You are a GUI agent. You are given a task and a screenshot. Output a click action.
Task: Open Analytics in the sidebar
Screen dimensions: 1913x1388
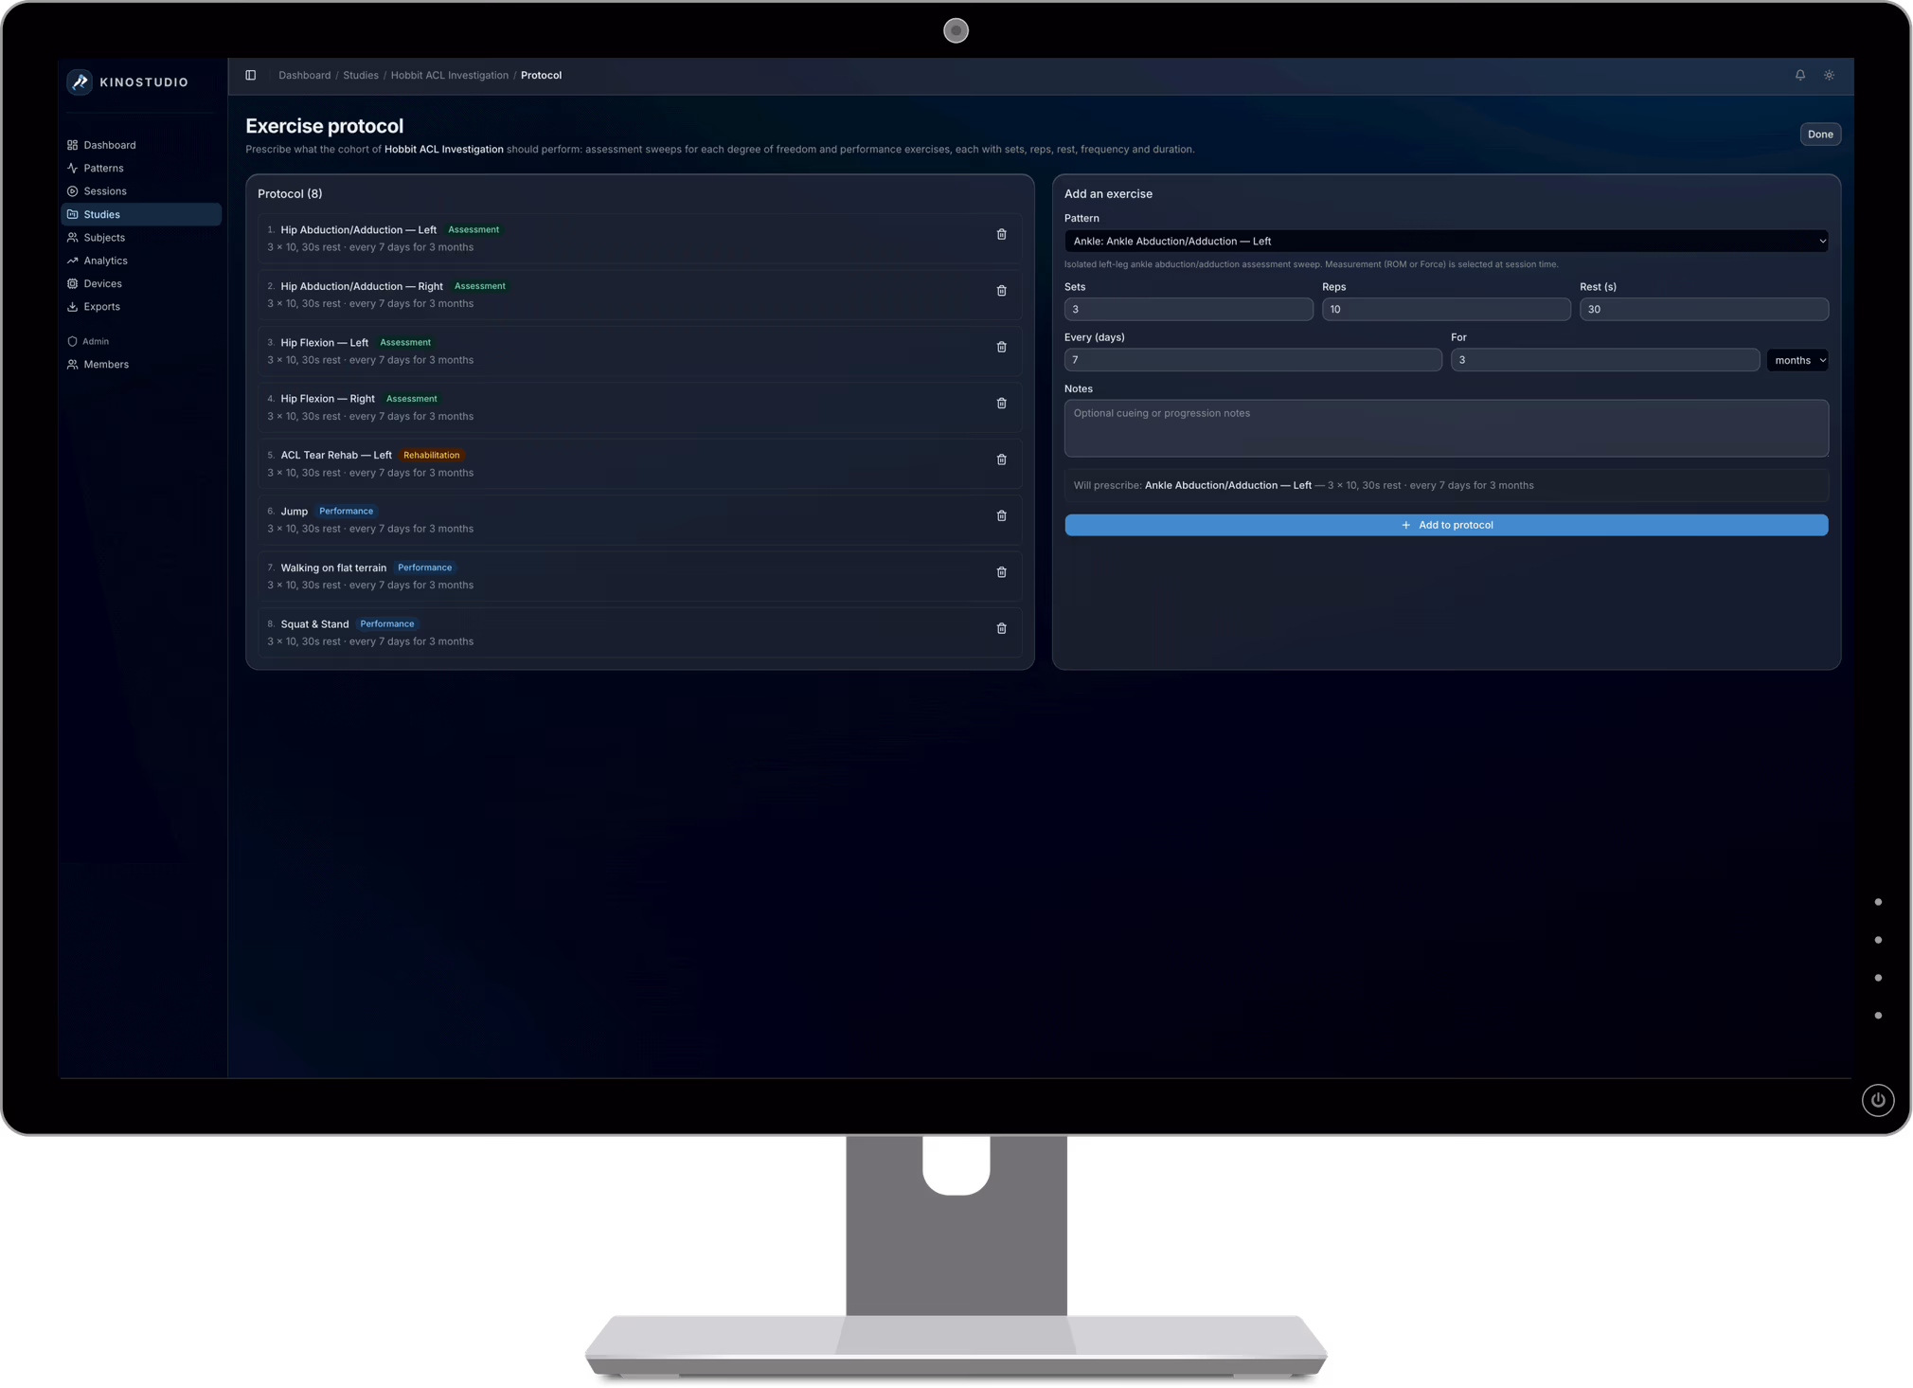tap(141, 261)
